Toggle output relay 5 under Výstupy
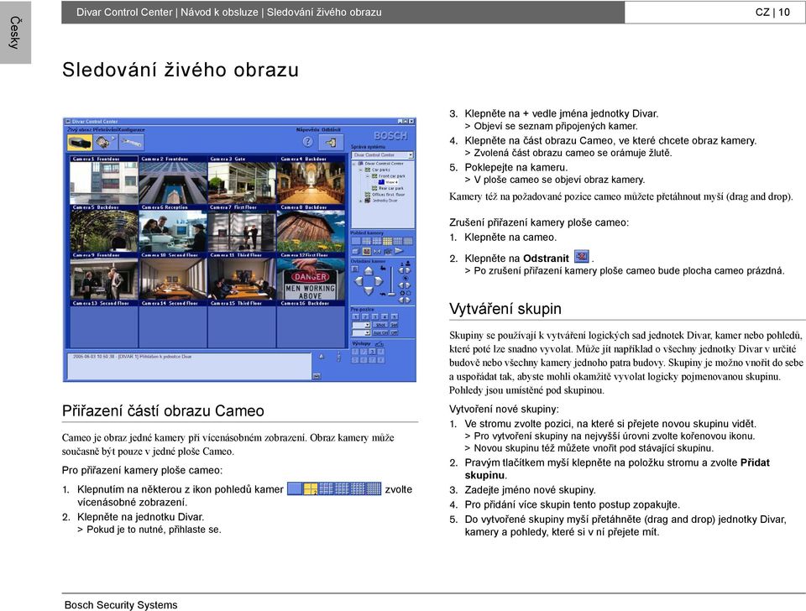The height and width of the screenshot is (611, 806). (x=355, y=360)
